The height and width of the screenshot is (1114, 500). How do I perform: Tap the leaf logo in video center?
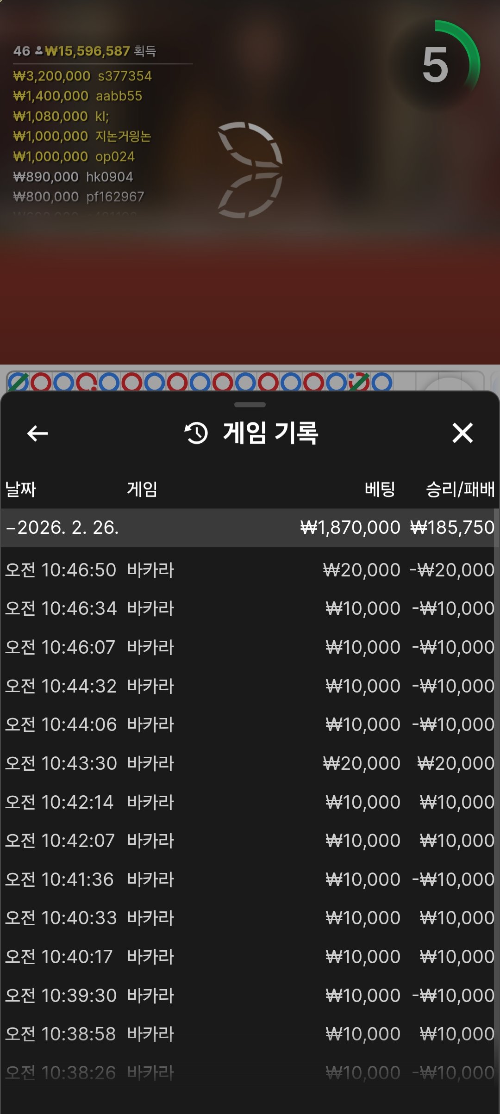pos(250,170)
